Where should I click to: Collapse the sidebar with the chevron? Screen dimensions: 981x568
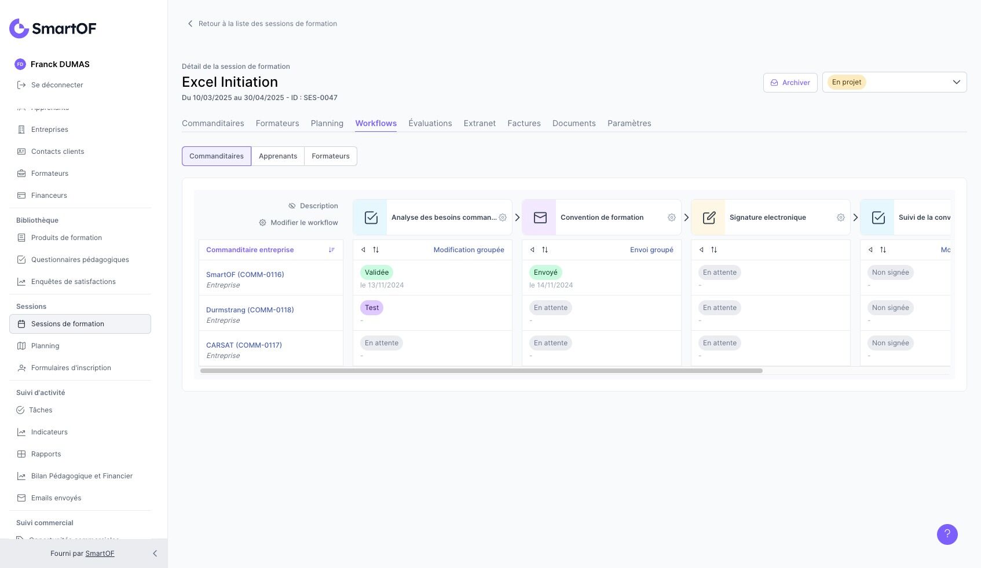[155, 554]
